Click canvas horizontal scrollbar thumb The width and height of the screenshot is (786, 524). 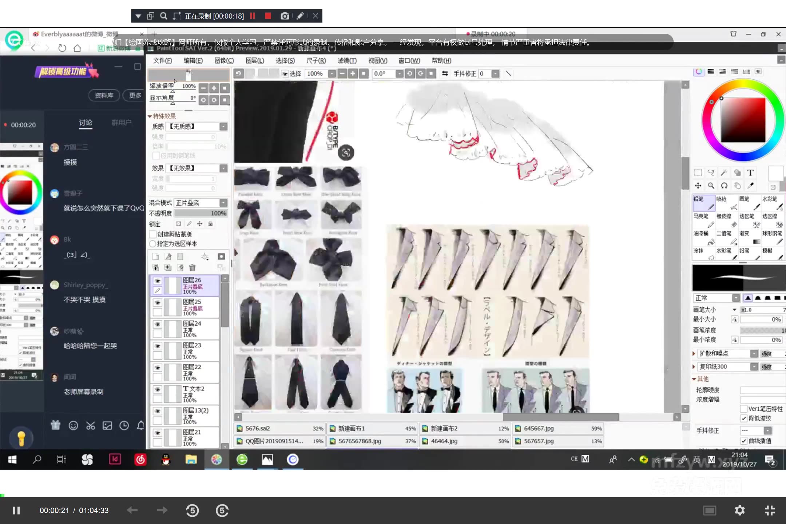(x=561, y=417)
